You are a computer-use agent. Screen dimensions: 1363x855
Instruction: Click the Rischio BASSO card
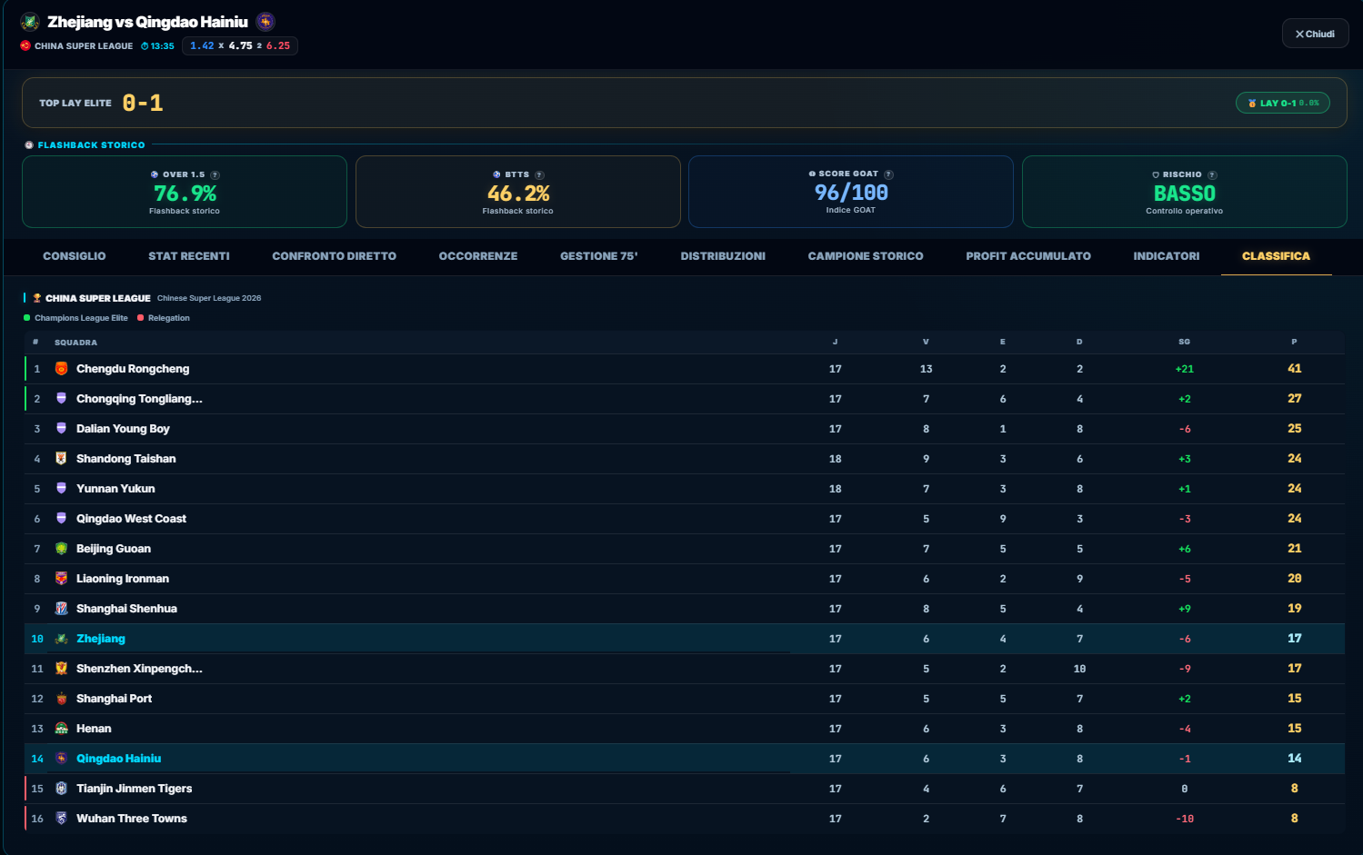[1185, 192]
